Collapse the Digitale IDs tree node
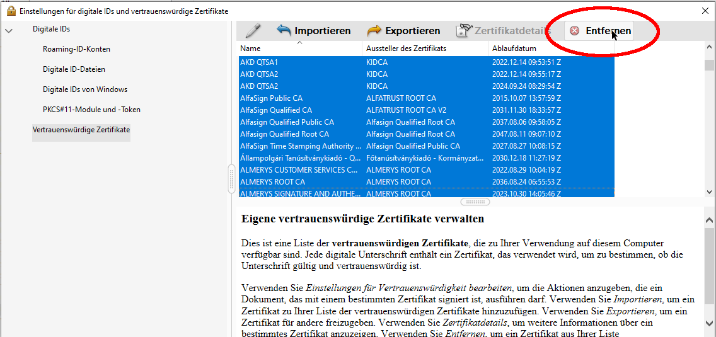The height and width of the screenshot is (337, 716). [x=9, y=31]
